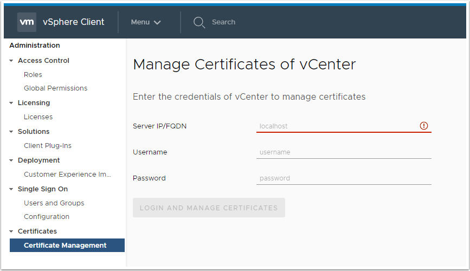Open Users and Groups

[54, 203]
